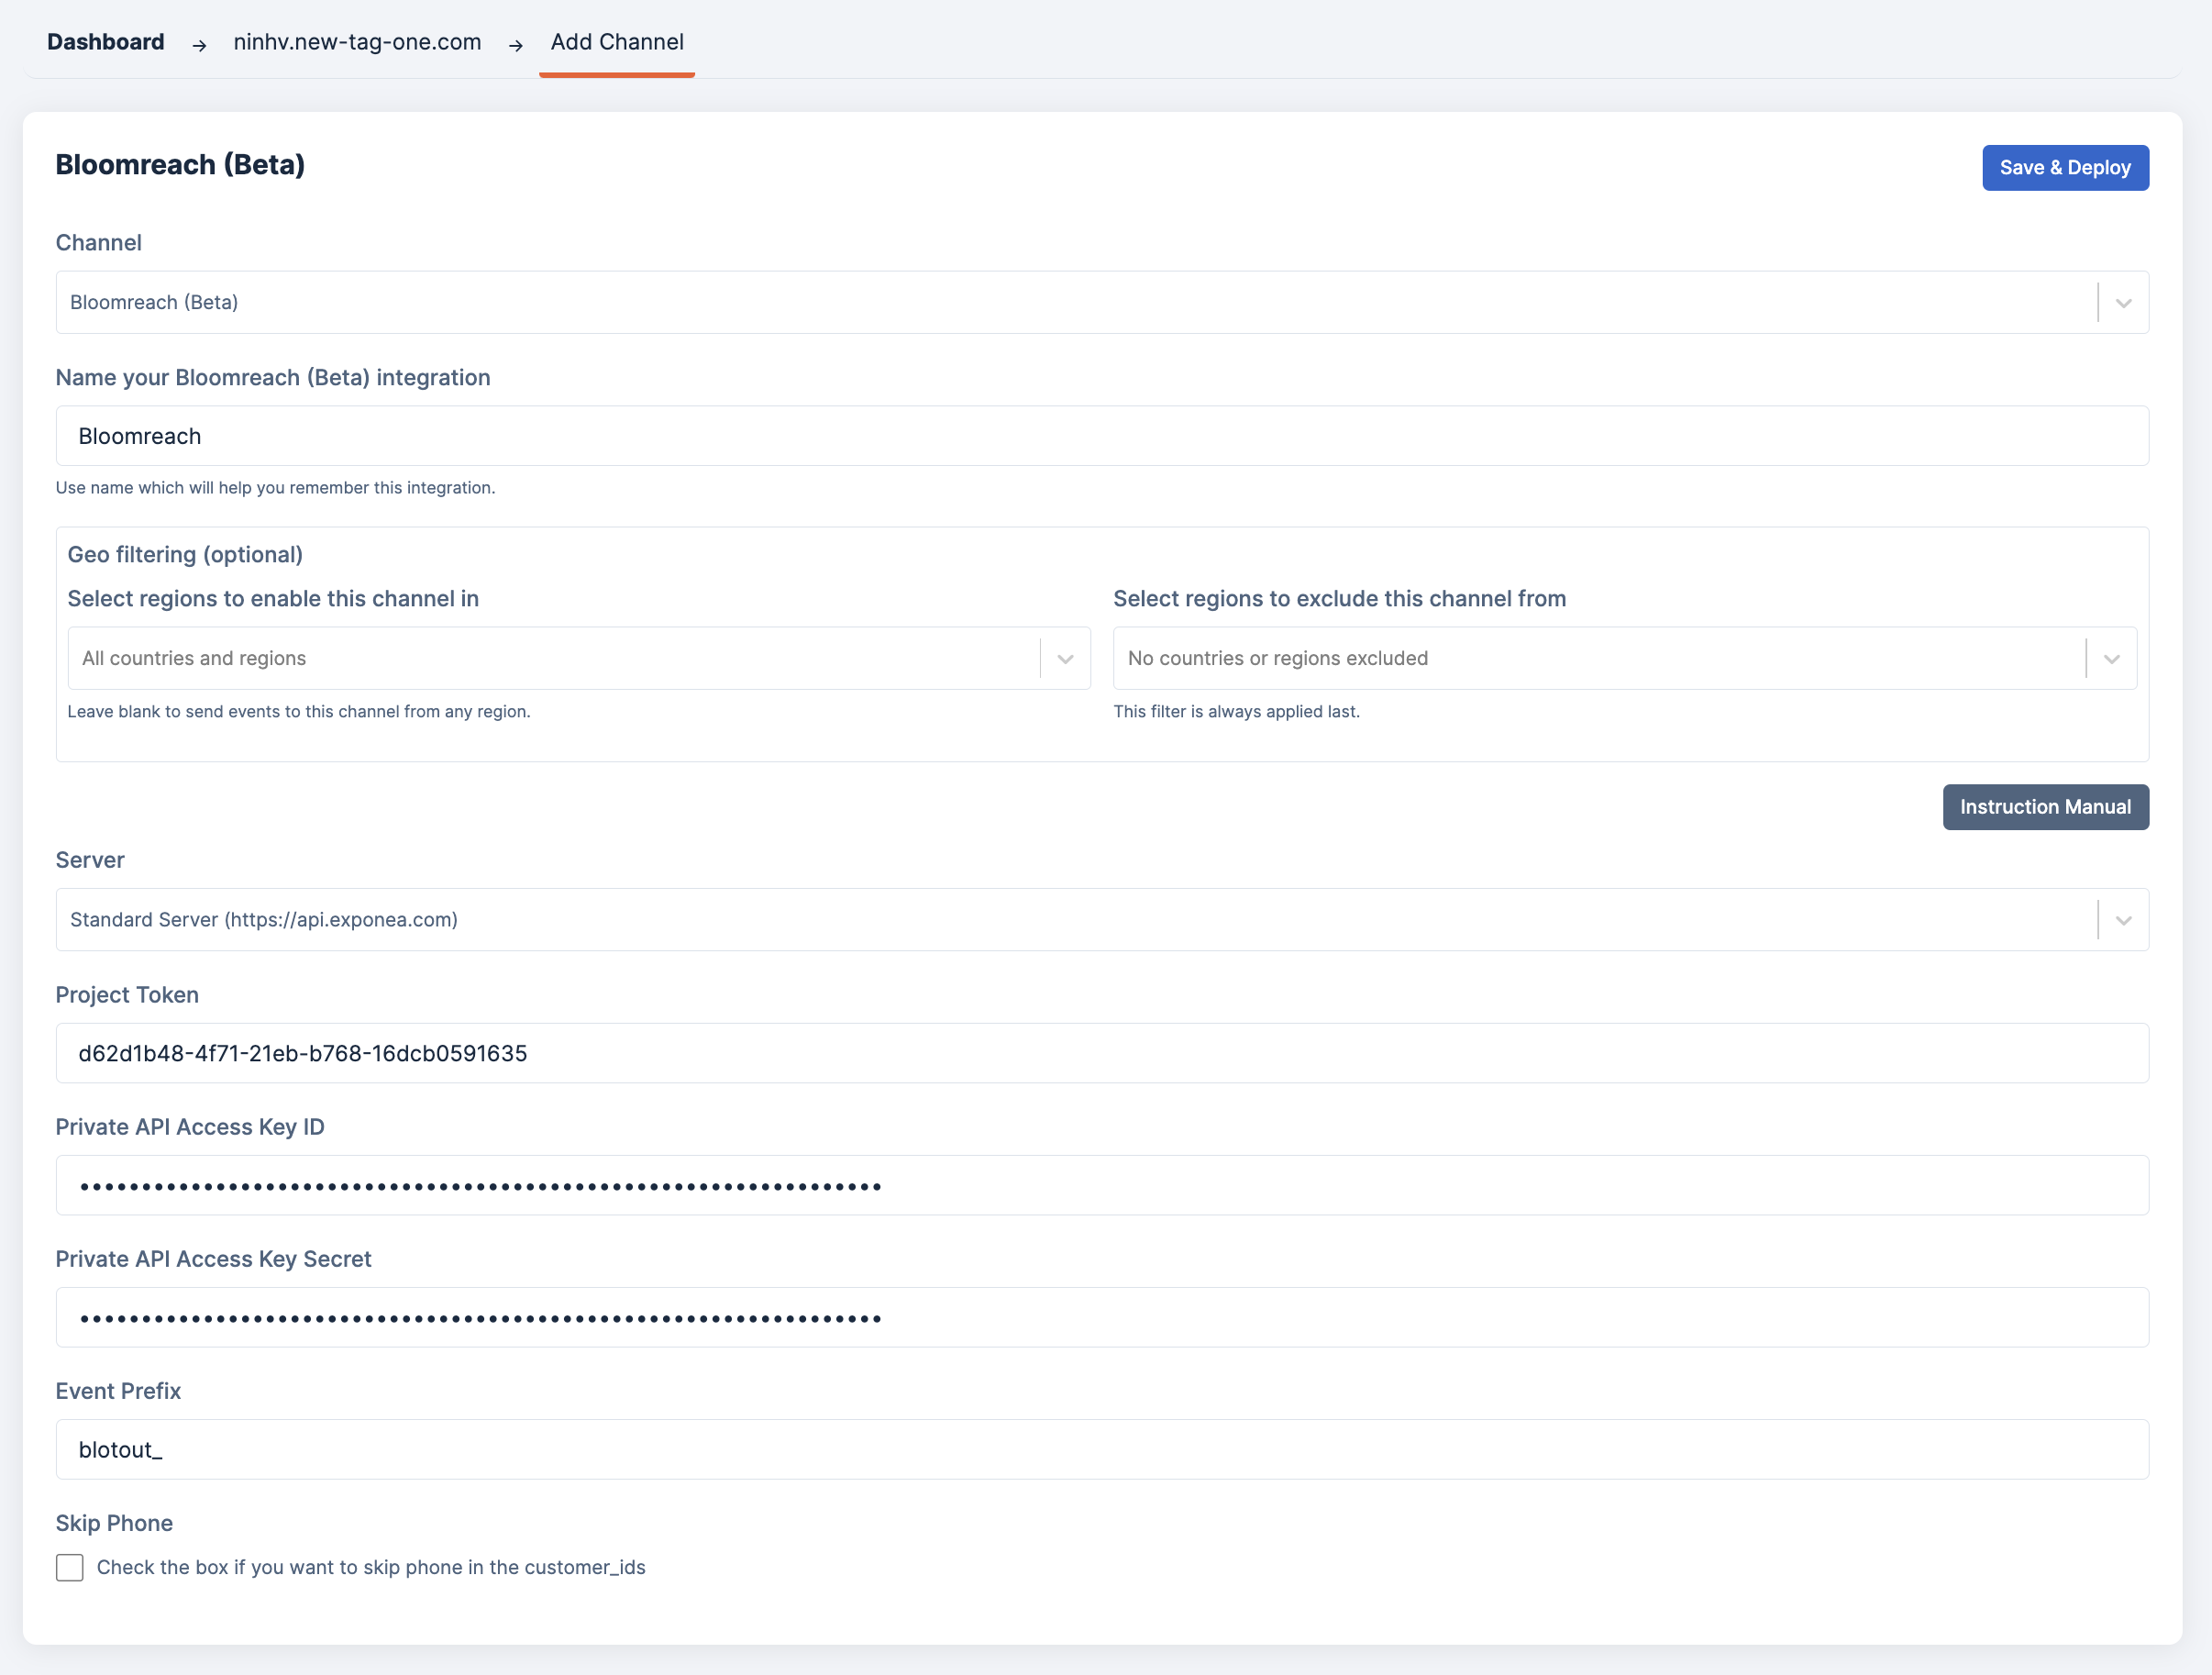Open the Bloomreach (Beta) channel selector
Viewport: 2212px width, 1675px height.
point(1070,303)
